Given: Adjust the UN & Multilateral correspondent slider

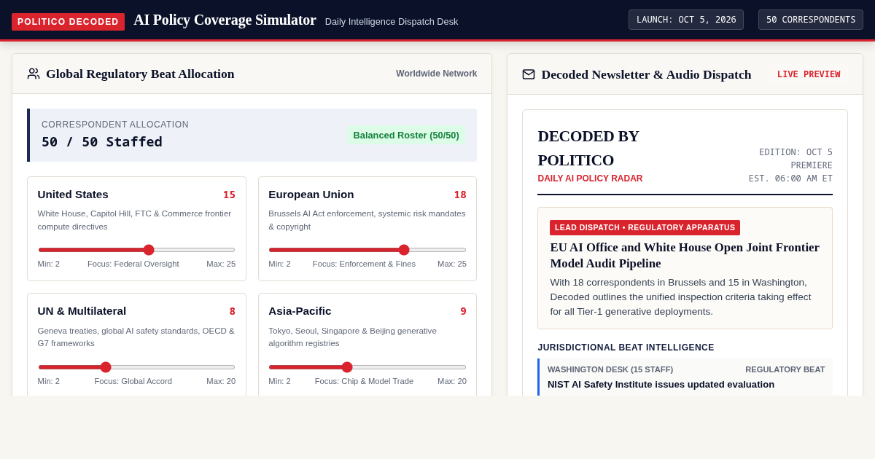Looking at the screenshot, I should [136, 367].
